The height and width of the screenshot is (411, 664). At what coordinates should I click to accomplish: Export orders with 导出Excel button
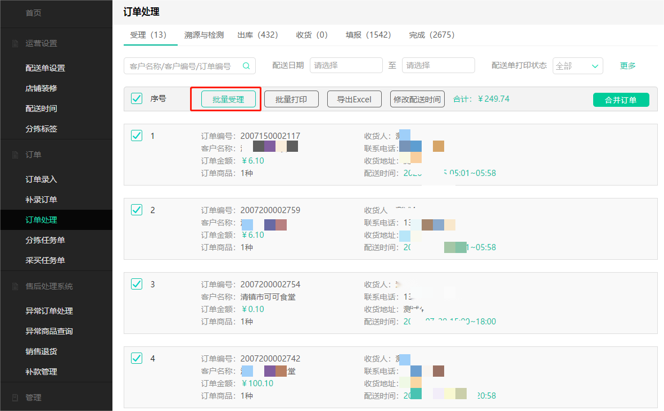[354, 100]
